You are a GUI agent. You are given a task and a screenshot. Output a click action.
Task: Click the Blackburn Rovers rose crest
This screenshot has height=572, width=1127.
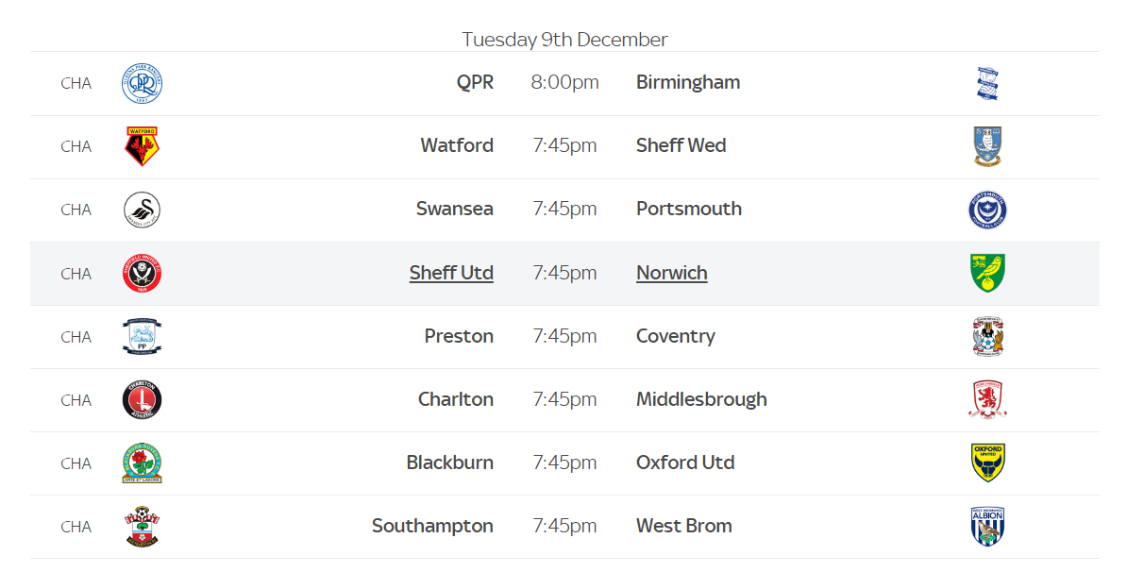coord(142,463)
